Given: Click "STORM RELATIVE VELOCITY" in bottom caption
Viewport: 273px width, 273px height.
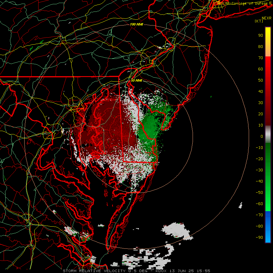Looking at the screenshot, I should 94,271.
